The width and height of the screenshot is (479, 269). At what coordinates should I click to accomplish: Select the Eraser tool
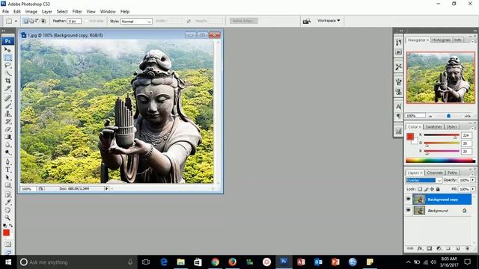tap(7, 129)
